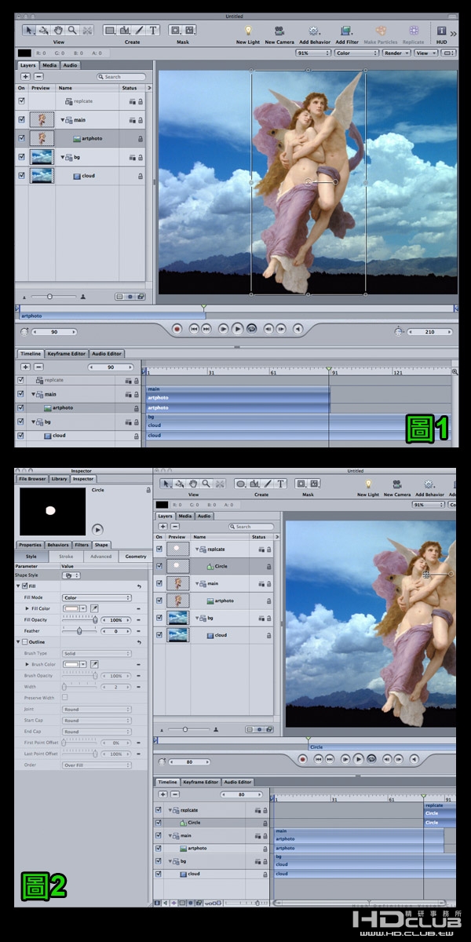Click main group thumbnail in 圖1 Layers list
Image resolution: width=471 pixels, height=942 pixels.
tap(41, 120)
